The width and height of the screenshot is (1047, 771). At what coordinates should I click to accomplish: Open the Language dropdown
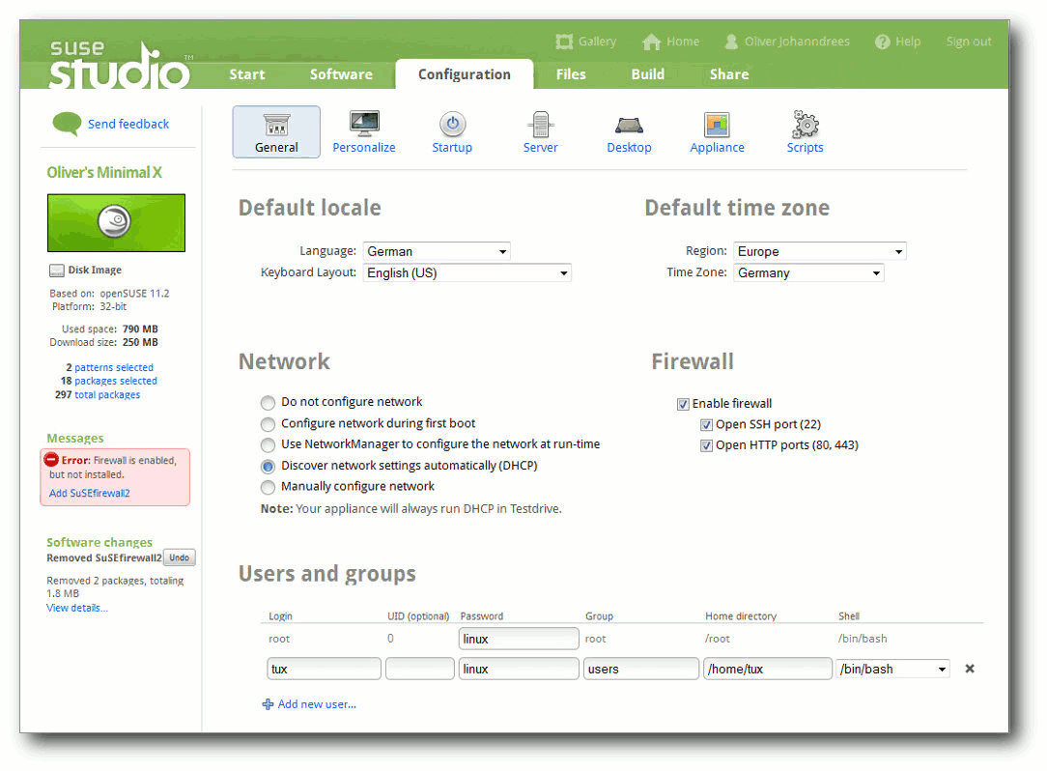click(x=437, y=251)
